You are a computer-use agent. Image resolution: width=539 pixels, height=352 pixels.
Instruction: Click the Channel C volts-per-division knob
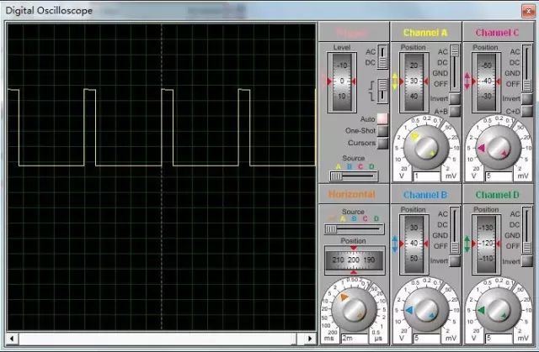tap(498, 149)
